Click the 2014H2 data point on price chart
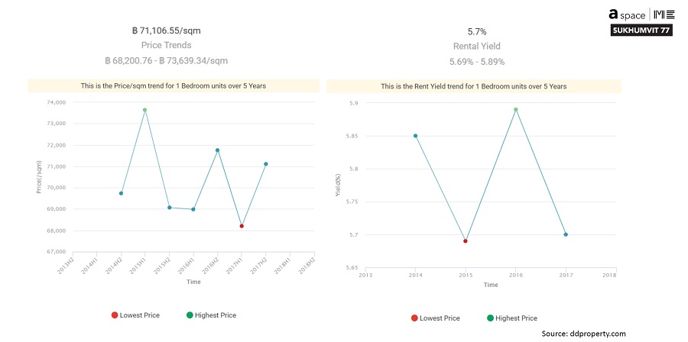The width and height of the screenshot is (688, 342). point(121,193)
